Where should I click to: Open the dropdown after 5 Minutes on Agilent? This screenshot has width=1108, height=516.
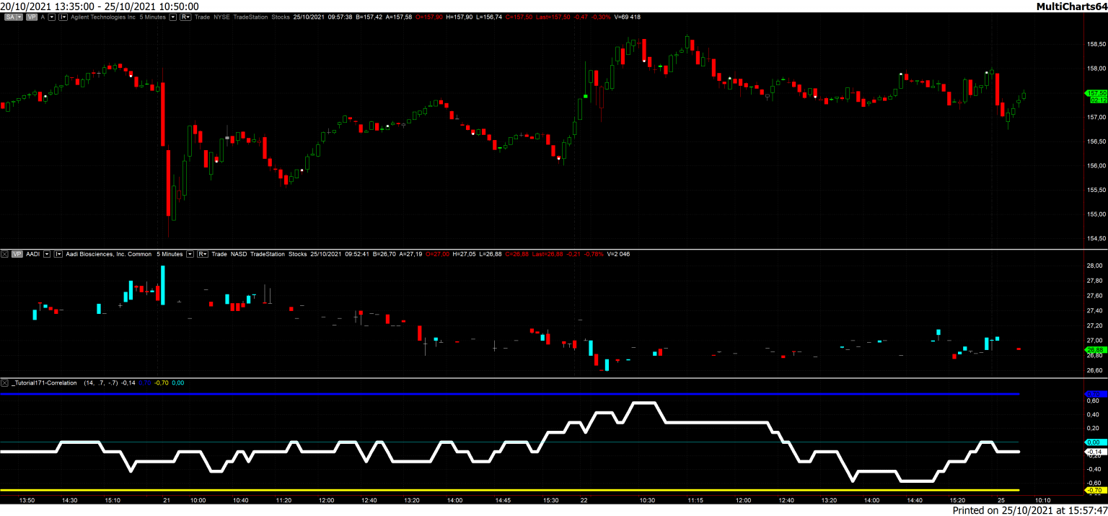pos(173,17)
